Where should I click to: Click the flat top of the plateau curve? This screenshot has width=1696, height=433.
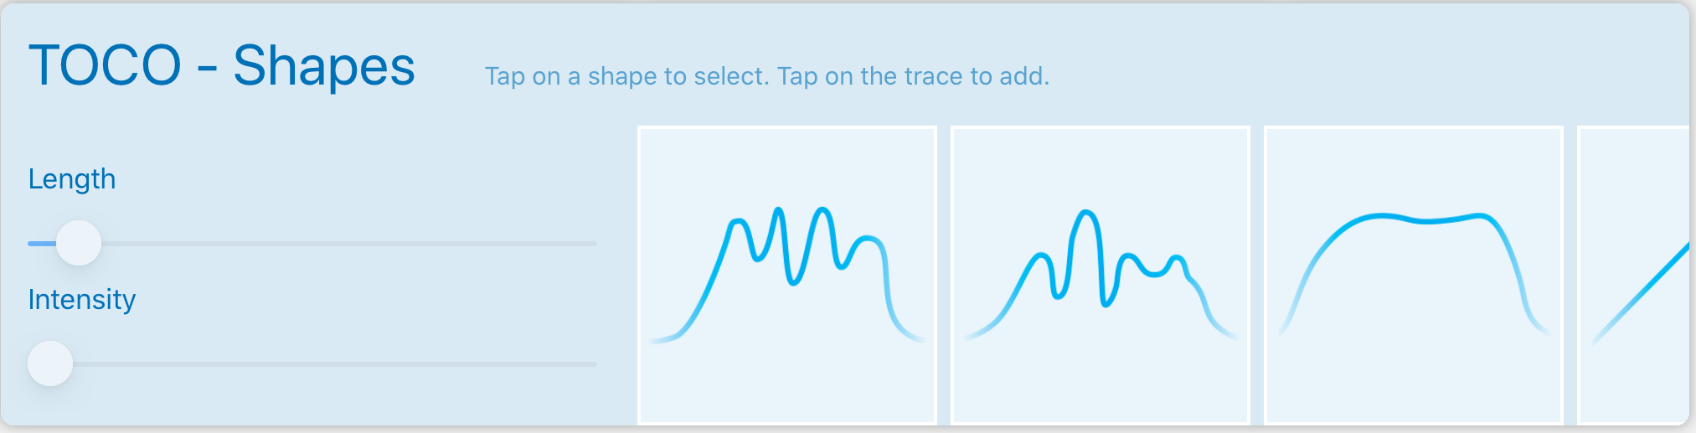coord(1424,220)
